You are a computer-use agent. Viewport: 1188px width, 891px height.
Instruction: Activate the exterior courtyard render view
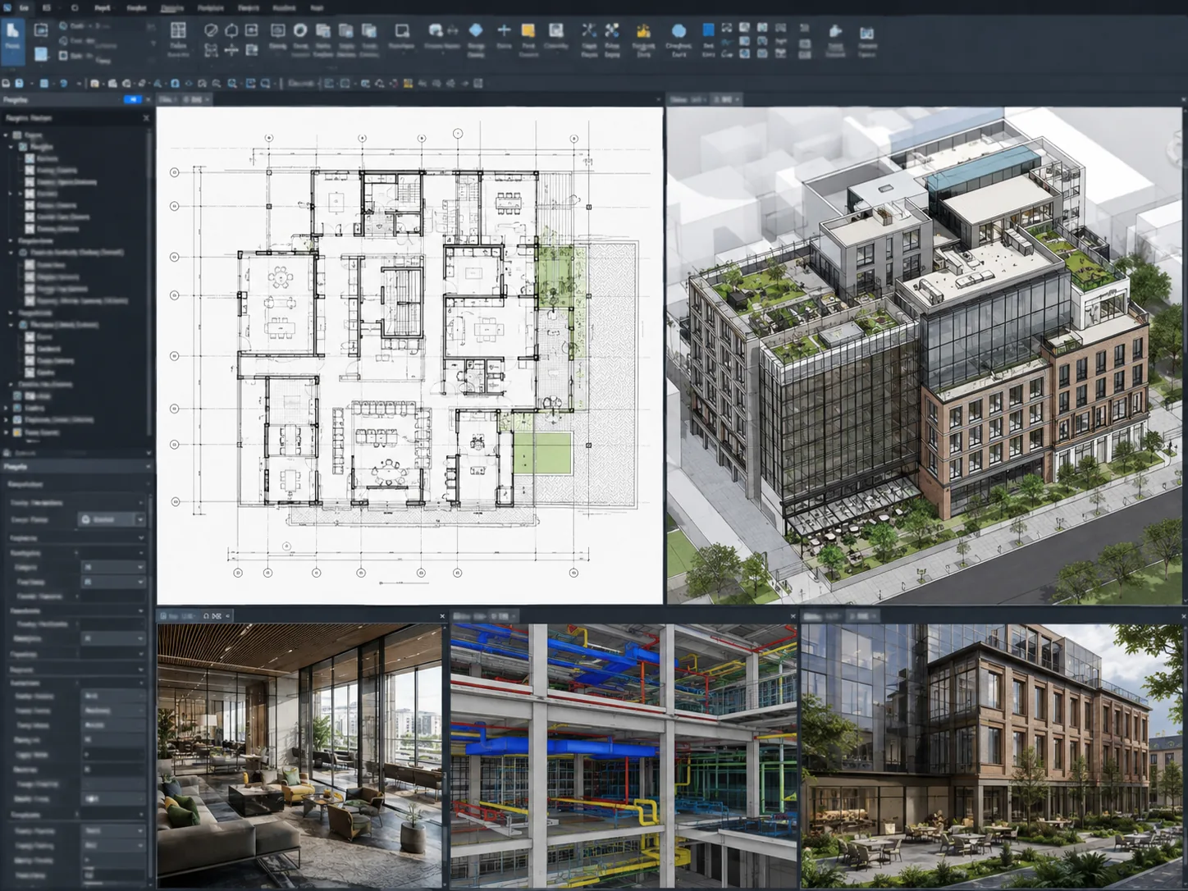pyautogui.click(x=993, y=755)
